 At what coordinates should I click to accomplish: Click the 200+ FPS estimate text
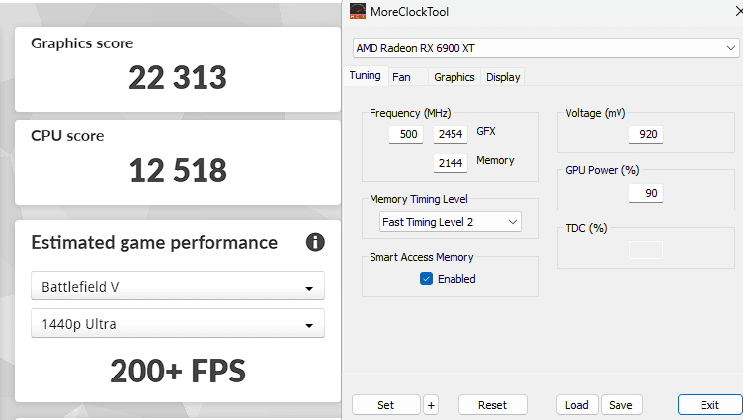(x=178, y=371)
